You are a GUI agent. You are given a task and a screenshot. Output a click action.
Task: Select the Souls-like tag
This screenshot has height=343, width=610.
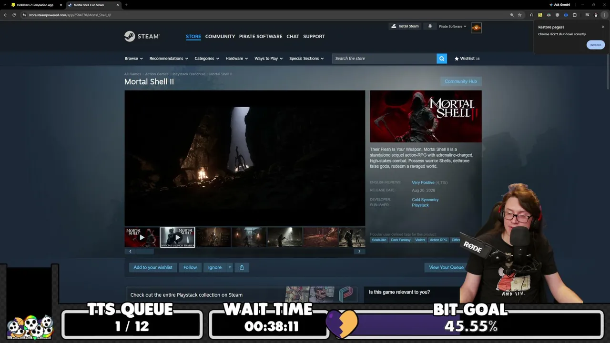click(379, 240)
